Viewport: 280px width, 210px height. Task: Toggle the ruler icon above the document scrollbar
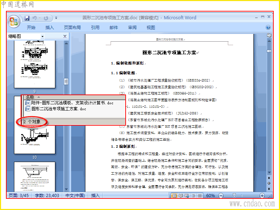[x=269, y=35]
